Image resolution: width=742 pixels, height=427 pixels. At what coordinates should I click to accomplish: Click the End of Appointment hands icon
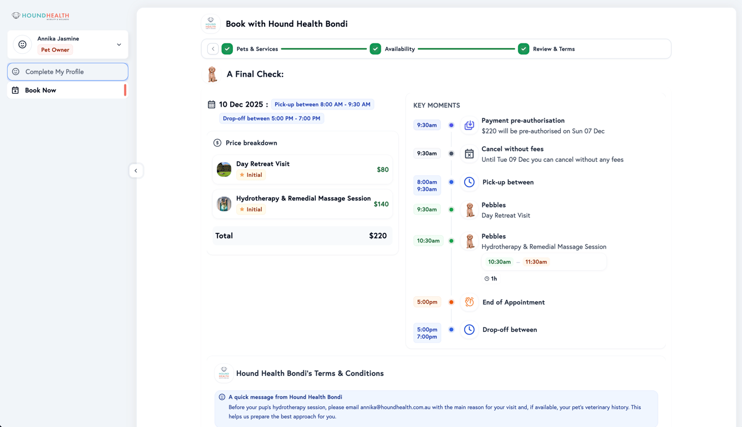[x=469, y=302]
